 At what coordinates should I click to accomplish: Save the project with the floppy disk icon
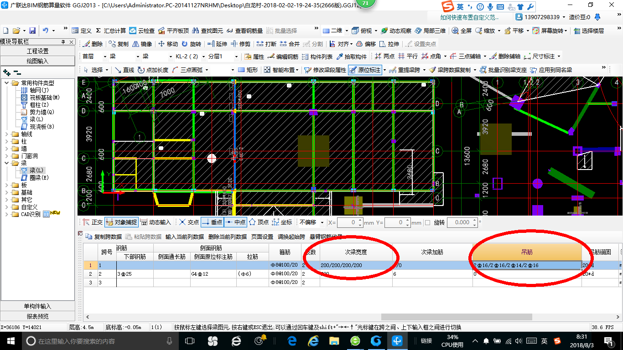[32, 31]
